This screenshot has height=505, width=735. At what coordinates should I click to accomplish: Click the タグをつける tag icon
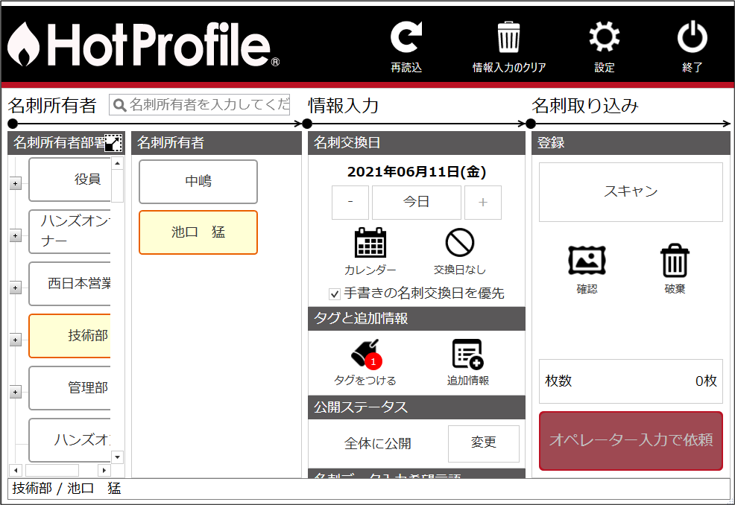point(365,354)
